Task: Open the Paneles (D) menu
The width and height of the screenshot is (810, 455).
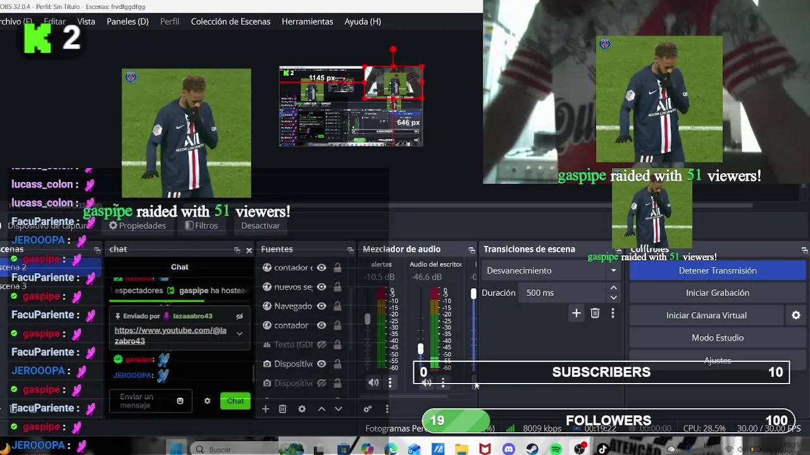Action: (128, 21)
